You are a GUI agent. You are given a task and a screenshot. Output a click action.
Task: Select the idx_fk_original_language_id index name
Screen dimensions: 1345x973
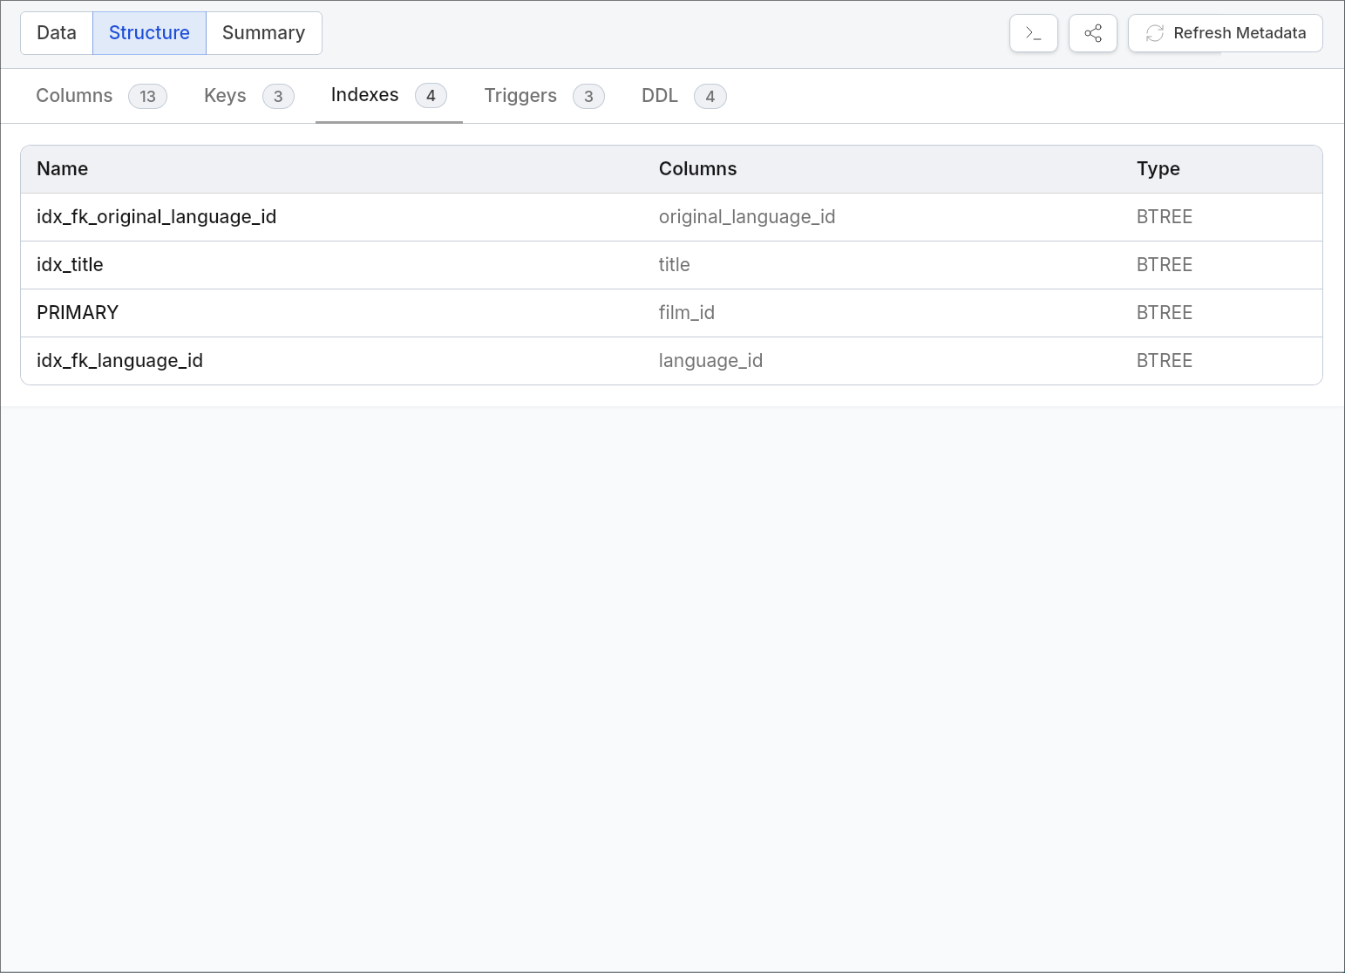[156, 217]
